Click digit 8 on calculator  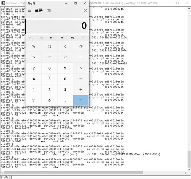49,68
